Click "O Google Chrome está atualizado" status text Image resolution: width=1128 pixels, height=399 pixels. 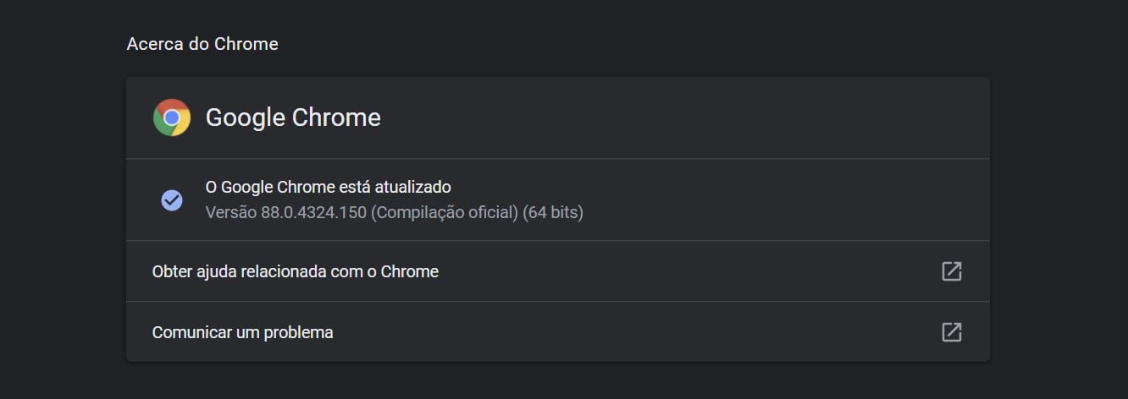tap(328, 187)
